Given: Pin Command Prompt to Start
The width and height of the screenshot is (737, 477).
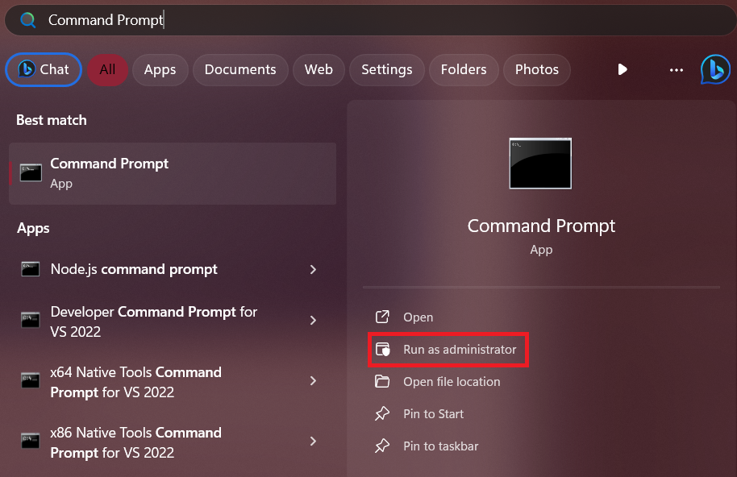Looking at the screenshot, I should pos(433,414).
